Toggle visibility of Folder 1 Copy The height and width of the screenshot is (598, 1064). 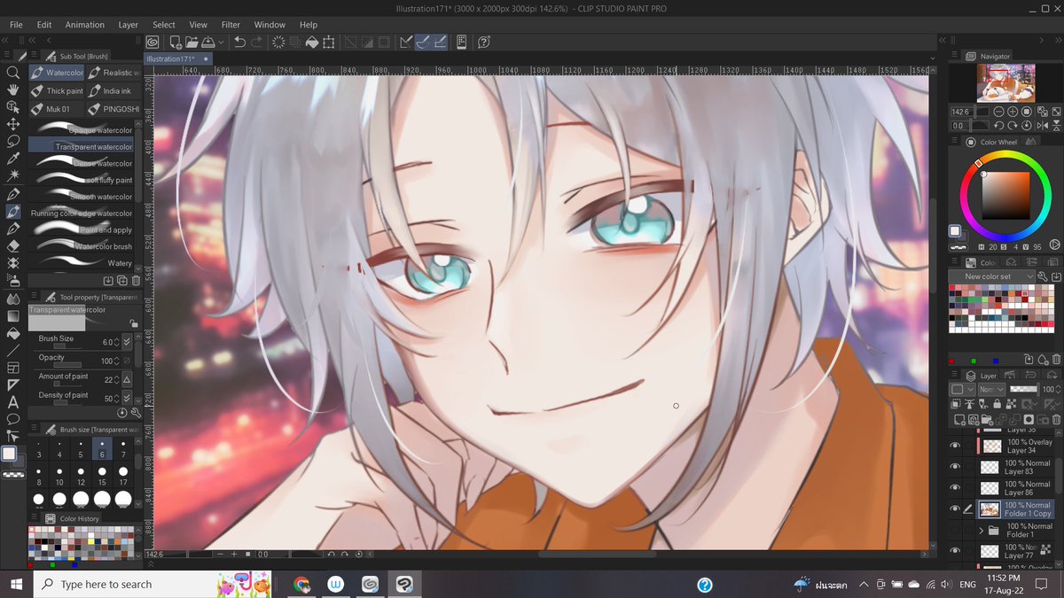[x=955, y=509]
